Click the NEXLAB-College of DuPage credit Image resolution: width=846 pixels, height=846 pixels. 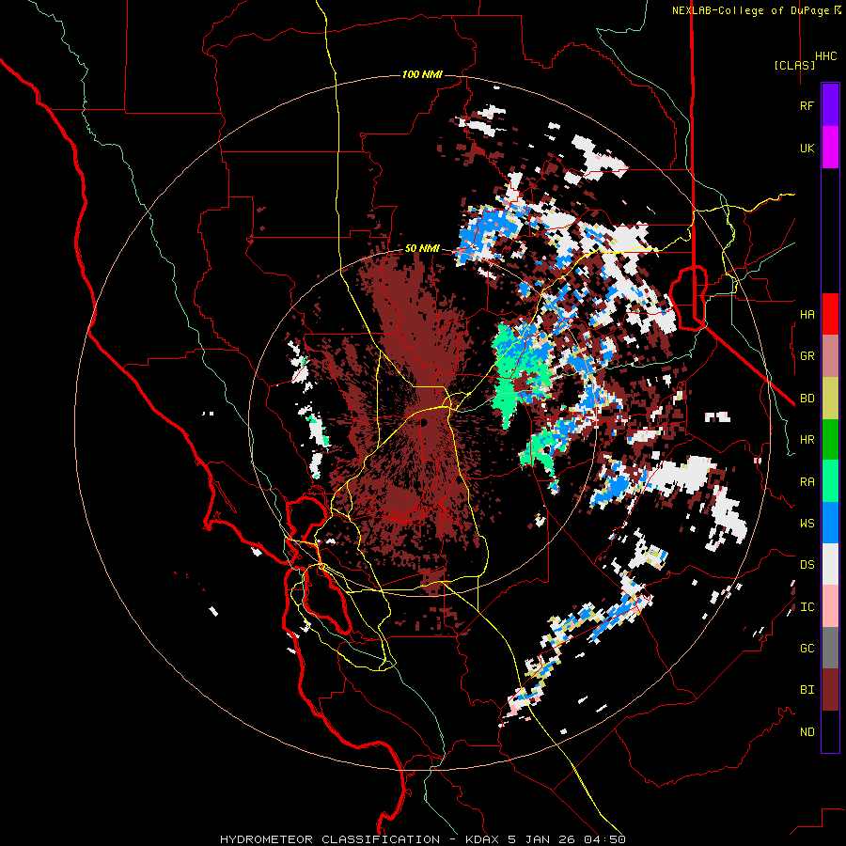point(752,10)
